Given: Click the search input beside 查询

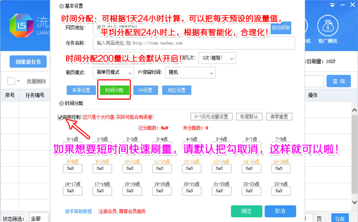Looking at the screenshot, I should 315,81.
